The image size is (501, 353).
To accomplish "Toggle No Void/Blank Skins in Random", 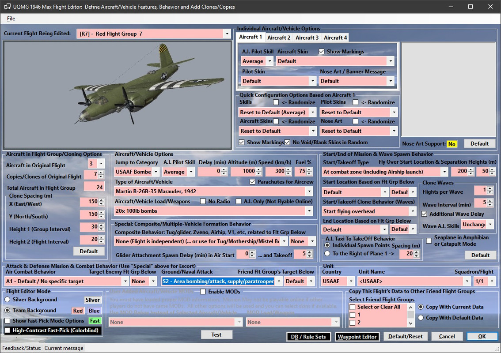I will click(287, 143).
